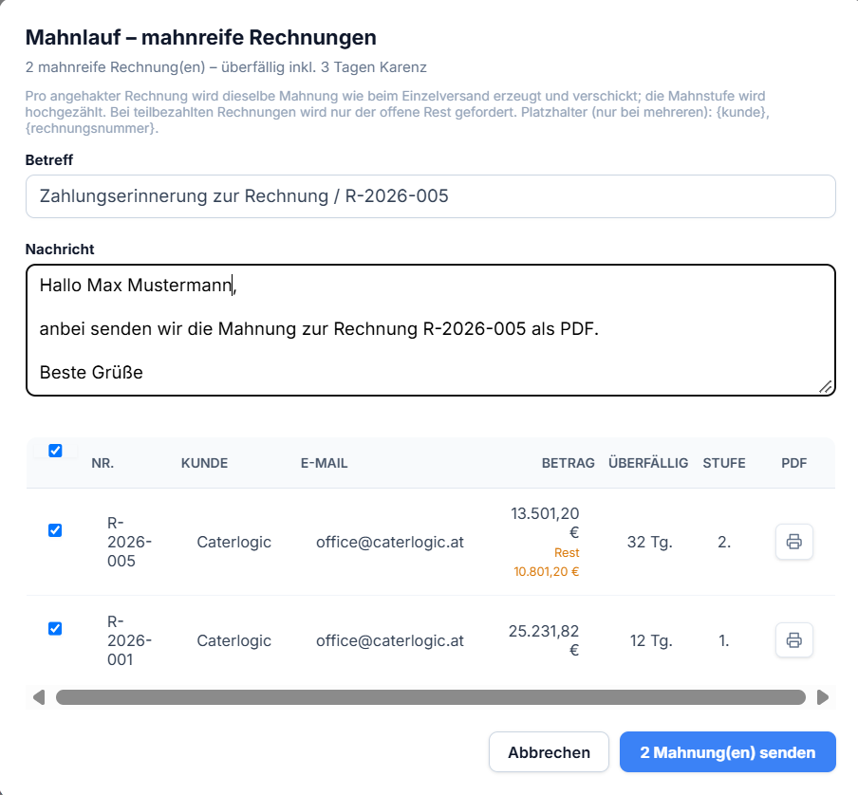Screen dimensions: 858x795
Task: Click office@caterlogic.at in R-2026-005 row
Action: (389, 542)
